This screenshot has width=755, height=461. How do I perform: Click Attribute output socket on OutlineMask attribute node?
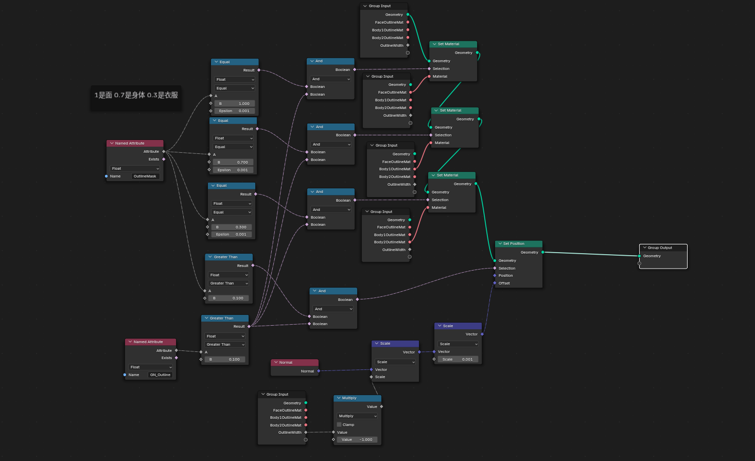[164, 151]
